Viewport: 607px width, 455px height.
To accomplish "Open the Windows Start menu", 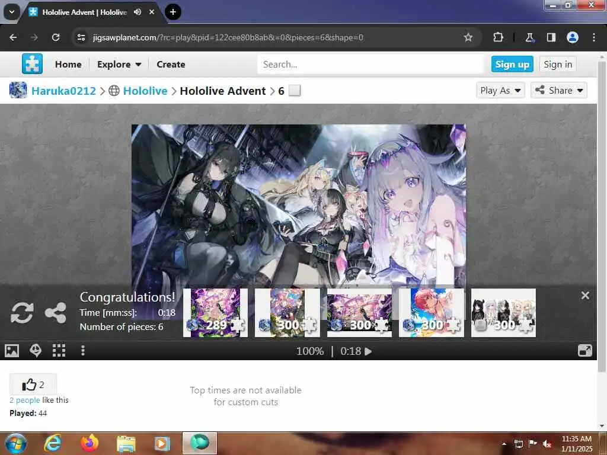I will click(x=16, y=443).
